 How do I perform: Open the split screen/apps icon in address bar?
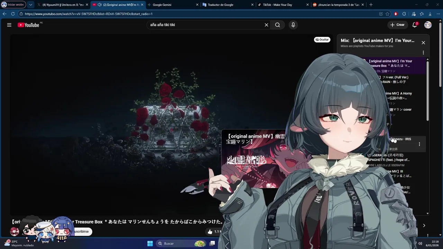[x=381, y=14]
